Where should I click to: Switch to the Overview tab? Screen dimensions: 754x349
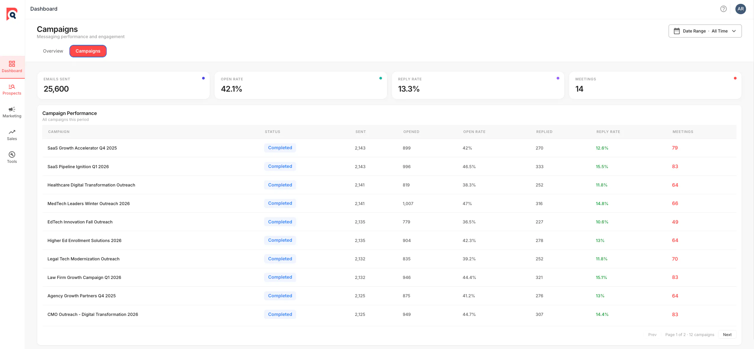click(x=53, y=51)
